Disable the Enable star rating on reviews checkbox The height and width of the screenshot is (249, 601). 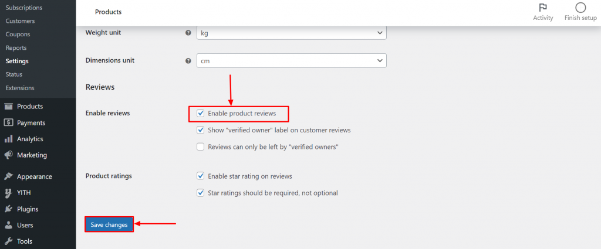[201, 176]
